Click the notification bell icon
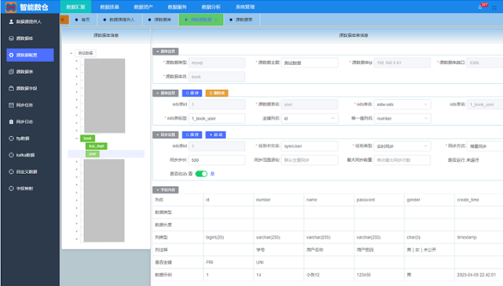This screenshot has width=503, height=286. pyautogui.click(x=481, y=6)
